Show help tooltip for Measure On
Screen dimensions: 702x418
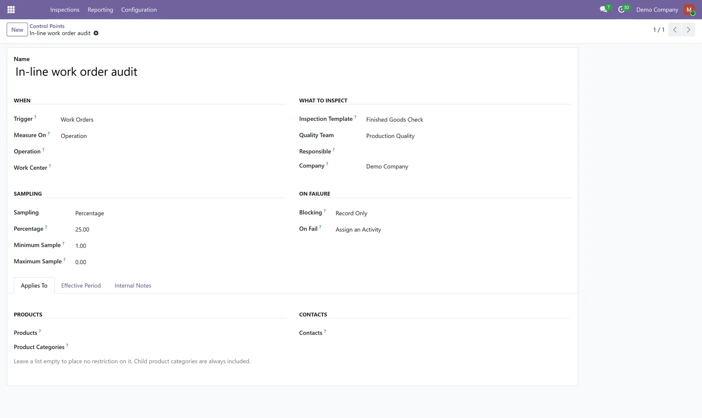pyautogui.click(x=49, y=133)
